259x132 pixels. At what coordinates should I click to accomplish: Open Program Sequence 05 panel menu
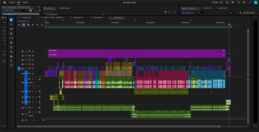pos(199,8)
